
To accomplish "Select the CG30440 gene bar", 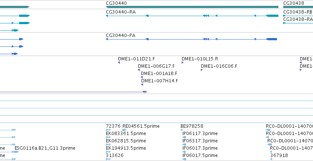I will coord(192,7).
